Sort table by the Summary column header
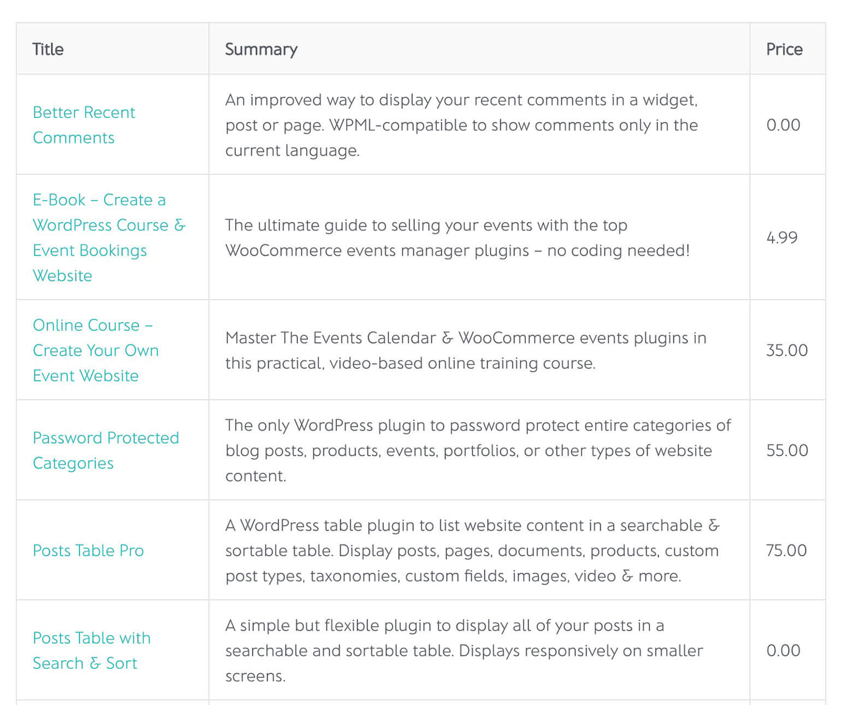The image size is (841, 705). (261, 49)
